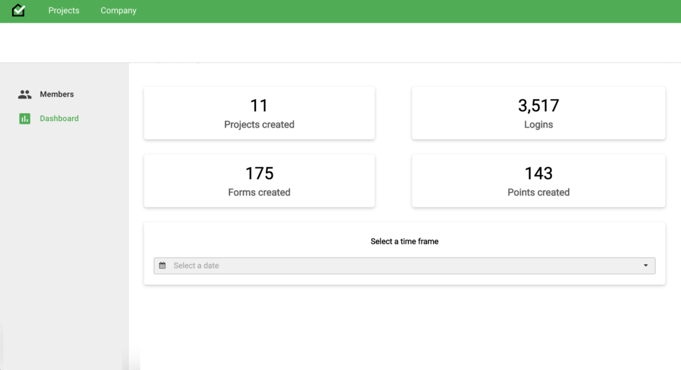Click the Logins label
Viewport: 681px width, 370px height.
539,125
